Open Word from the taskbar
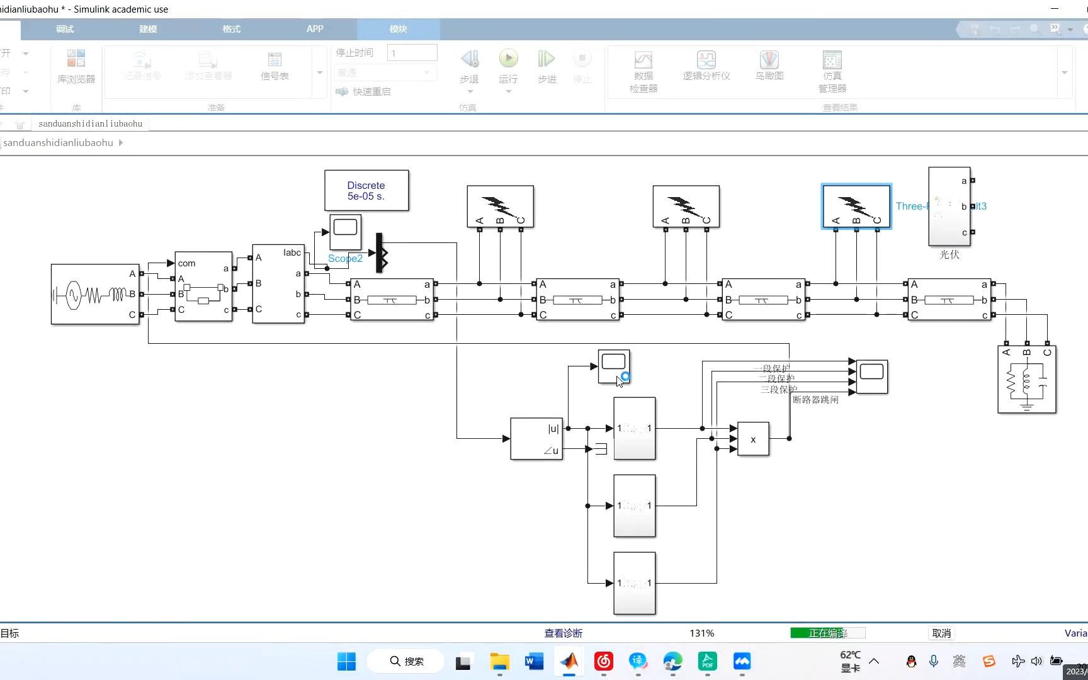Screen dimensions: 1088x680 [535, 661]
